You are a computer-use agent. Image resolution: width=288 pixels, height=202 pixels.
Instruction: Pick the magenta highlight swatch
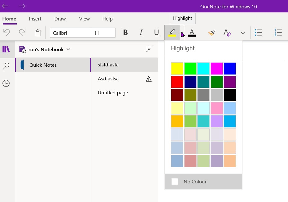point(217,69)
